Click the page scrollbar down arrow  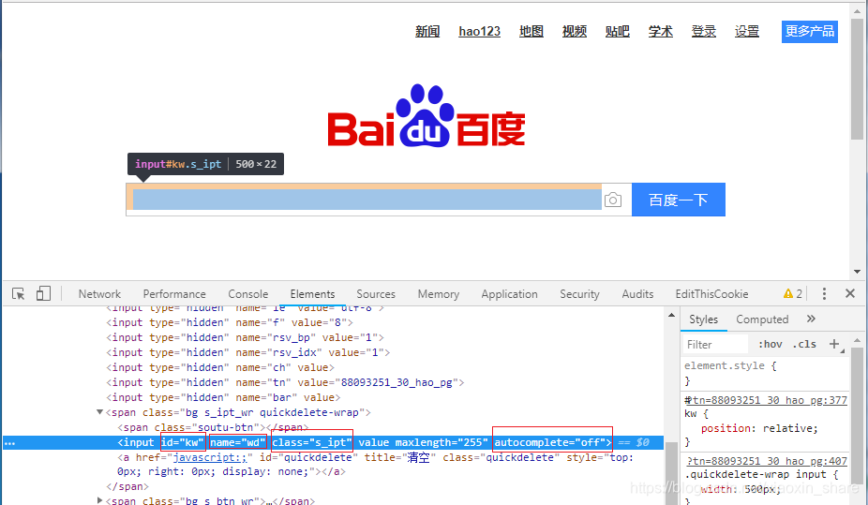click(x=857, y=272)
